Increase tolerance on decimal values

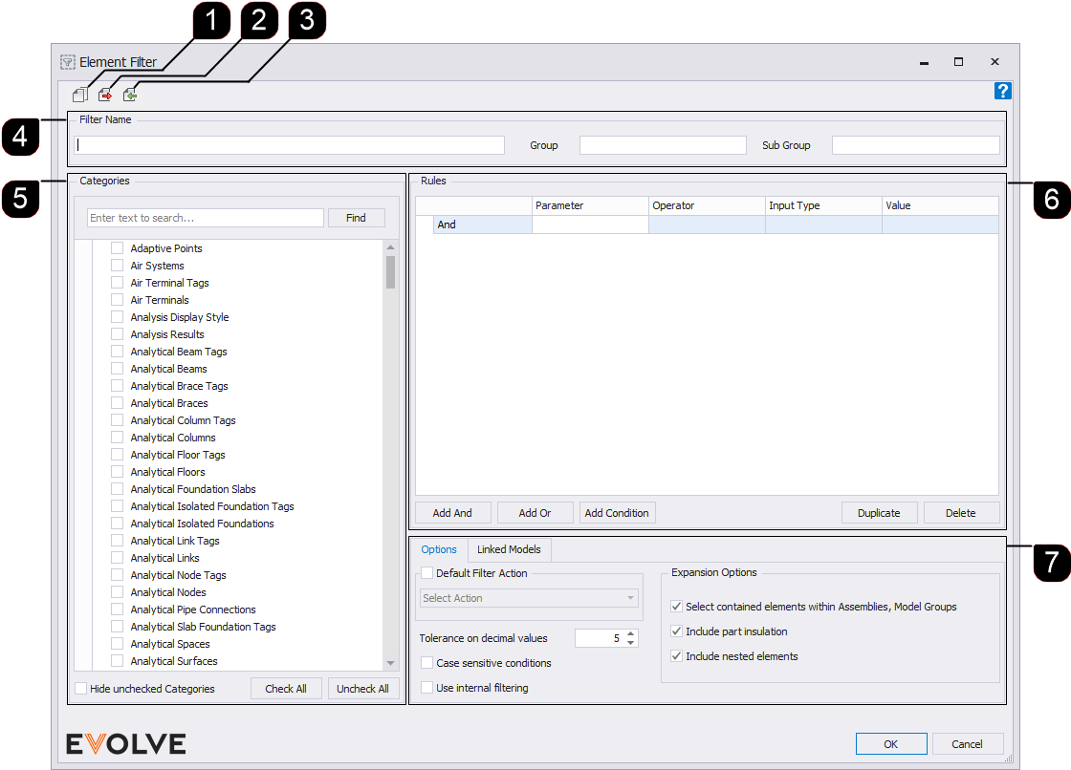631,633
